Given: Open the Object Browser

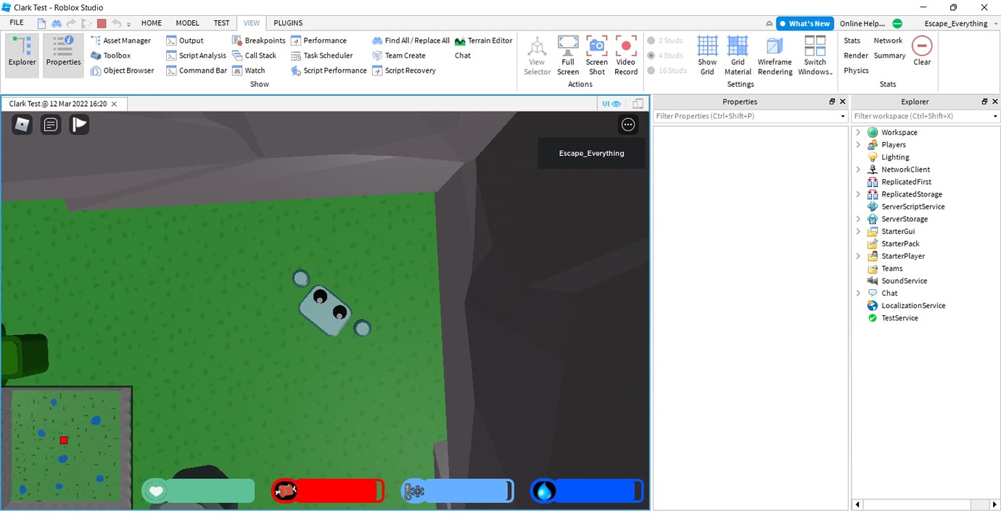Looking at the screenshot, I should click(123, 70).
